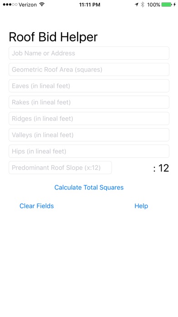This screenshot has height=317, width=178.
Task: Tap Calculate Total Squares
Action: [x=89, y=187]
